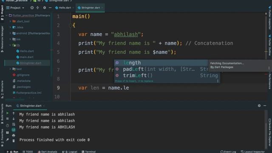This screenshot has height=153, width=272.
Task: Hide the Project panel with minus icon
Action: point(50,8)
